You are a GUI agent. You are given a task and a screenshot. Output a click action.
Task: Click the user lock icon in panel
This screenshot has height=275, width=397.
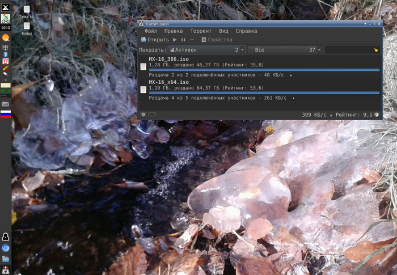[x=6, y=237]
